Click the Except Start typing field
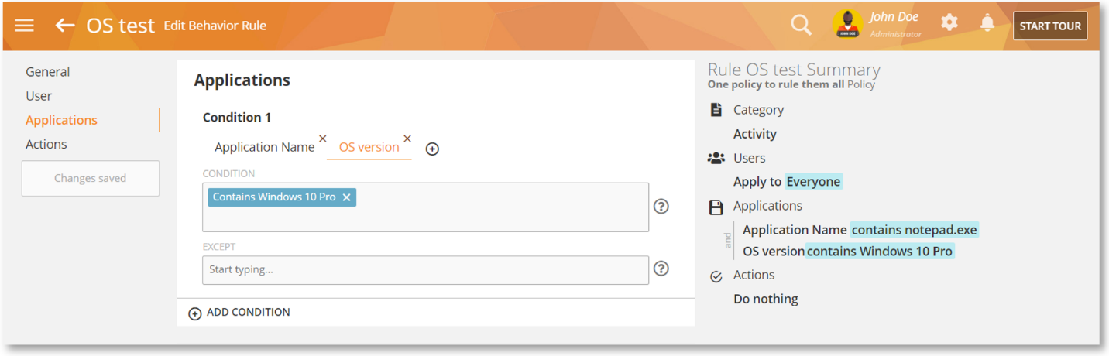Image resolution: width=1109 pixels, height=356 pixels. pyautogui.click(x=425, y=270)
